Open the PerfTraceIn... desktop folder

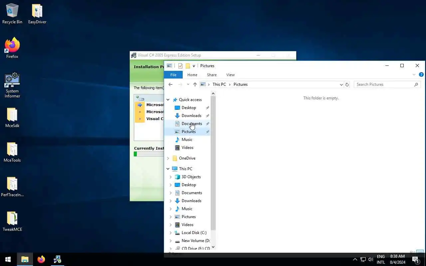click(12, 187)
